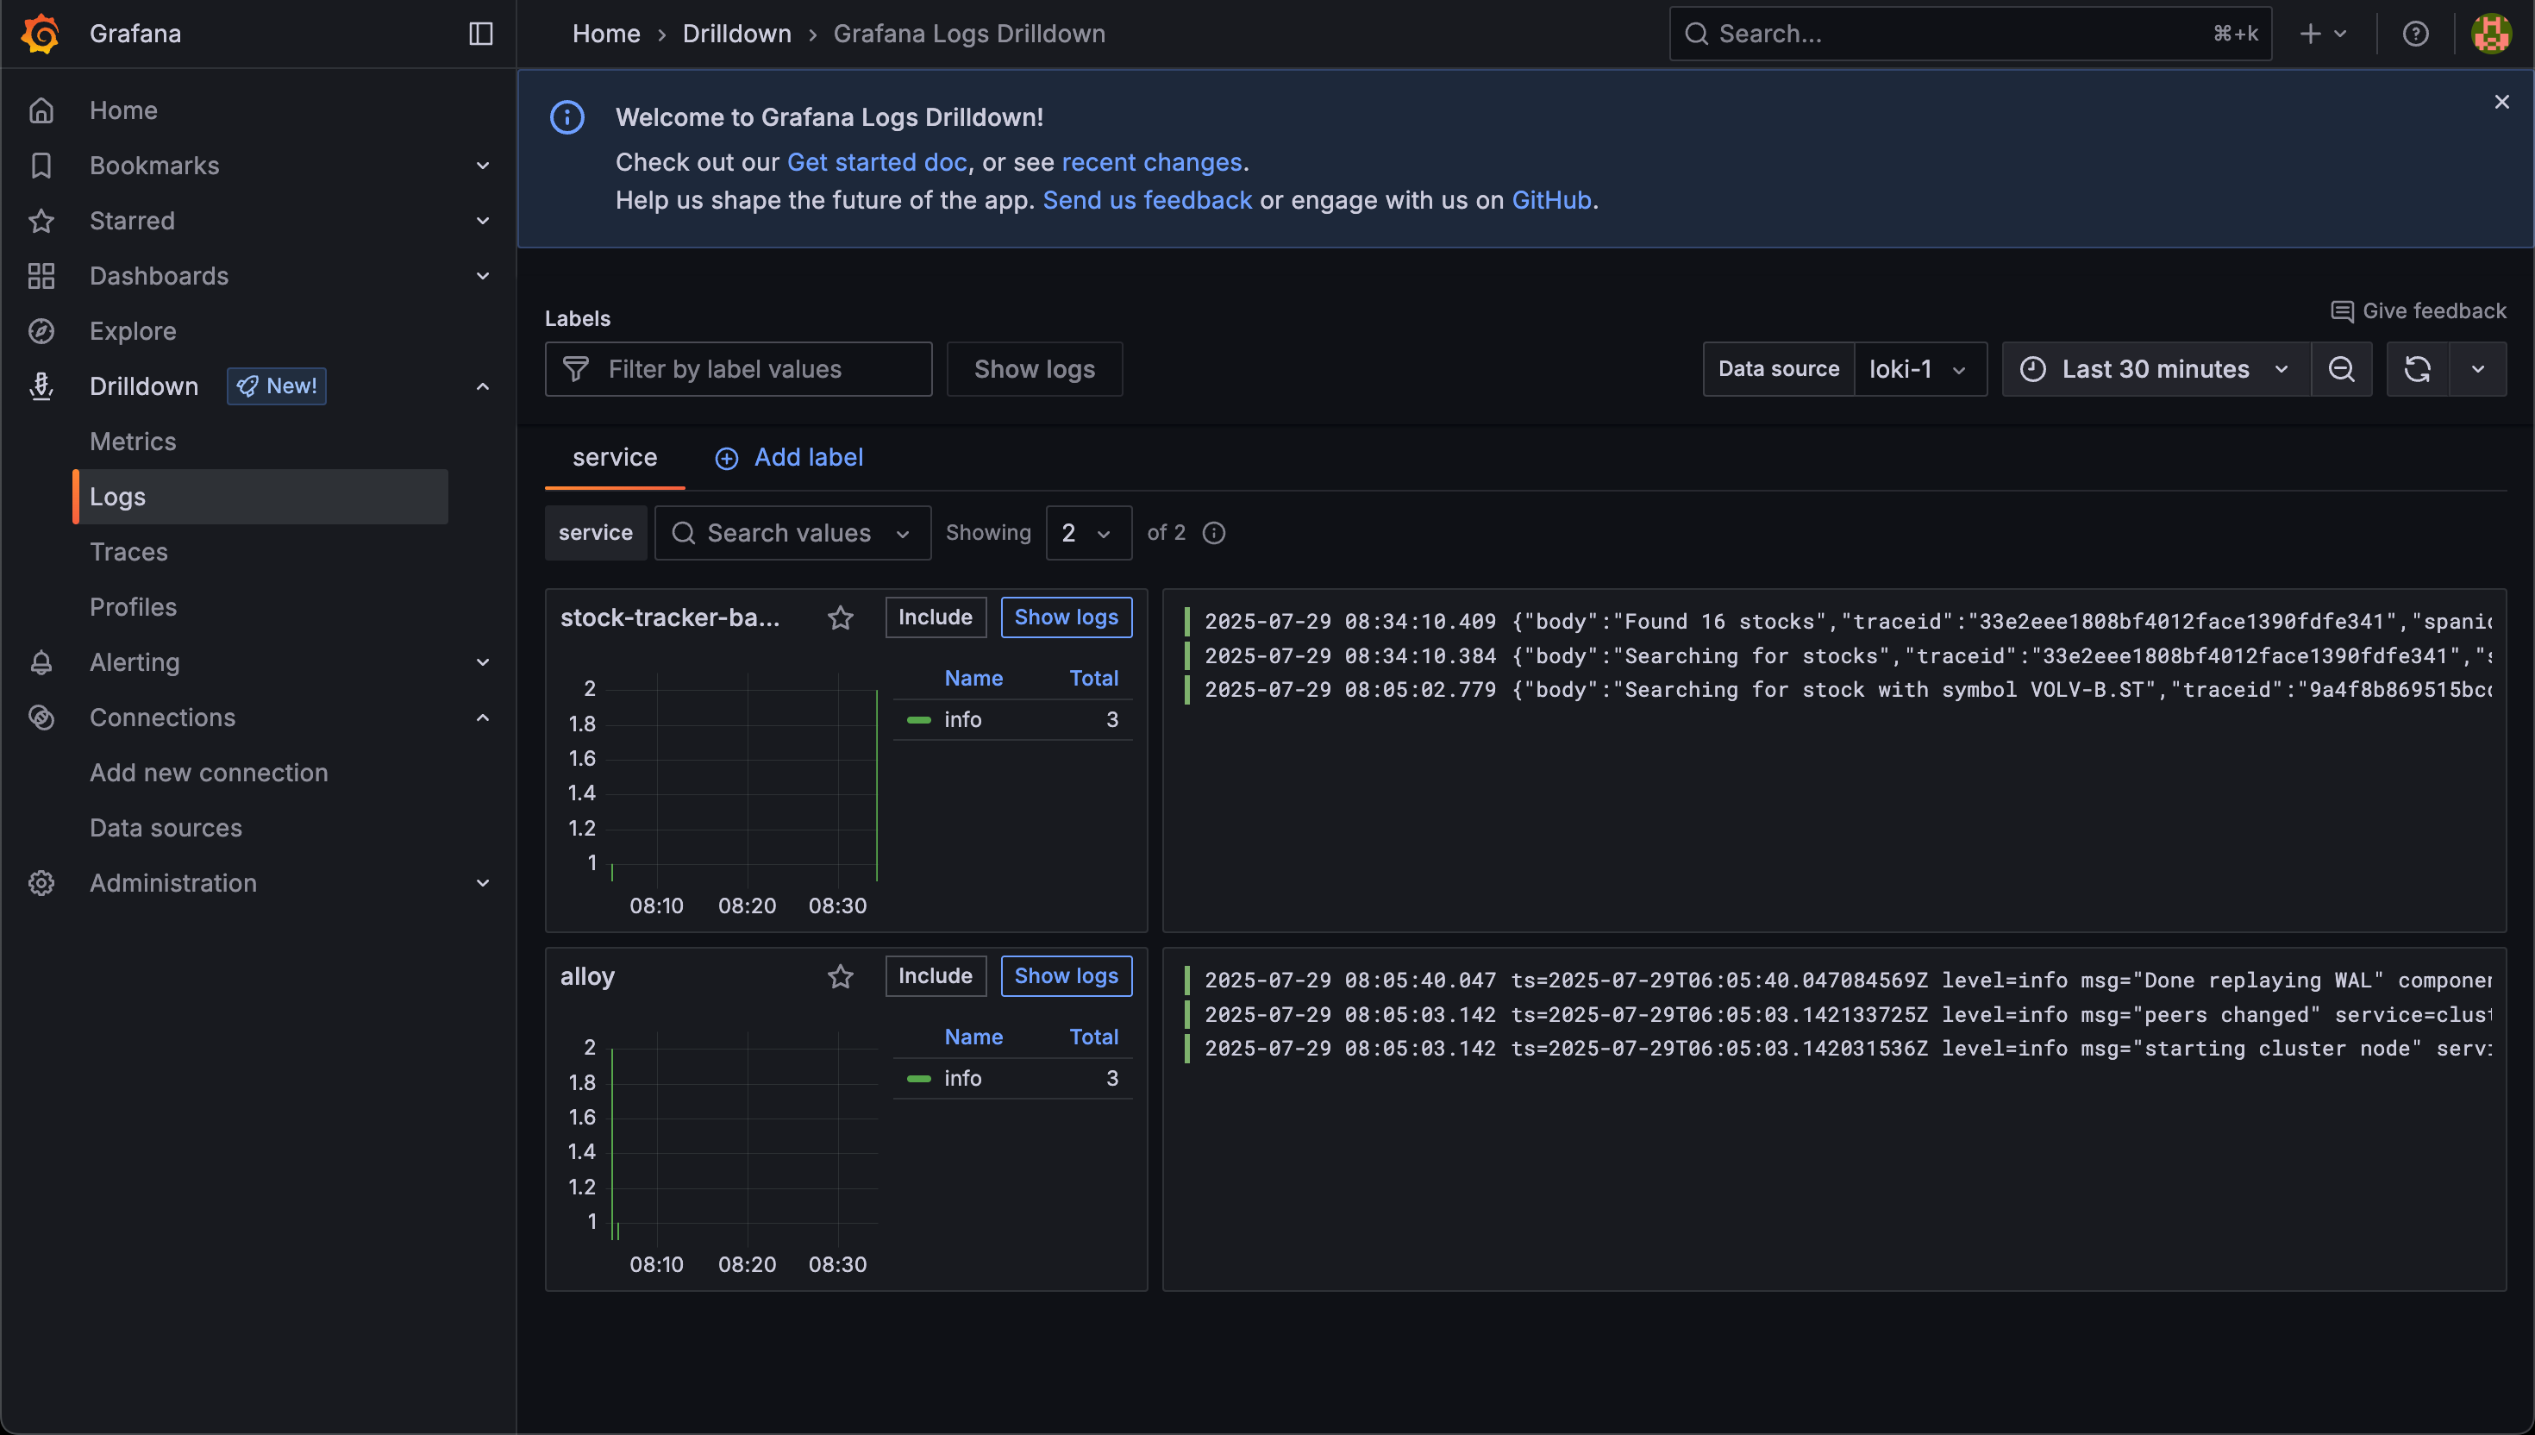
Task: Click the Filter by label values field
Action: pos(739,368)
